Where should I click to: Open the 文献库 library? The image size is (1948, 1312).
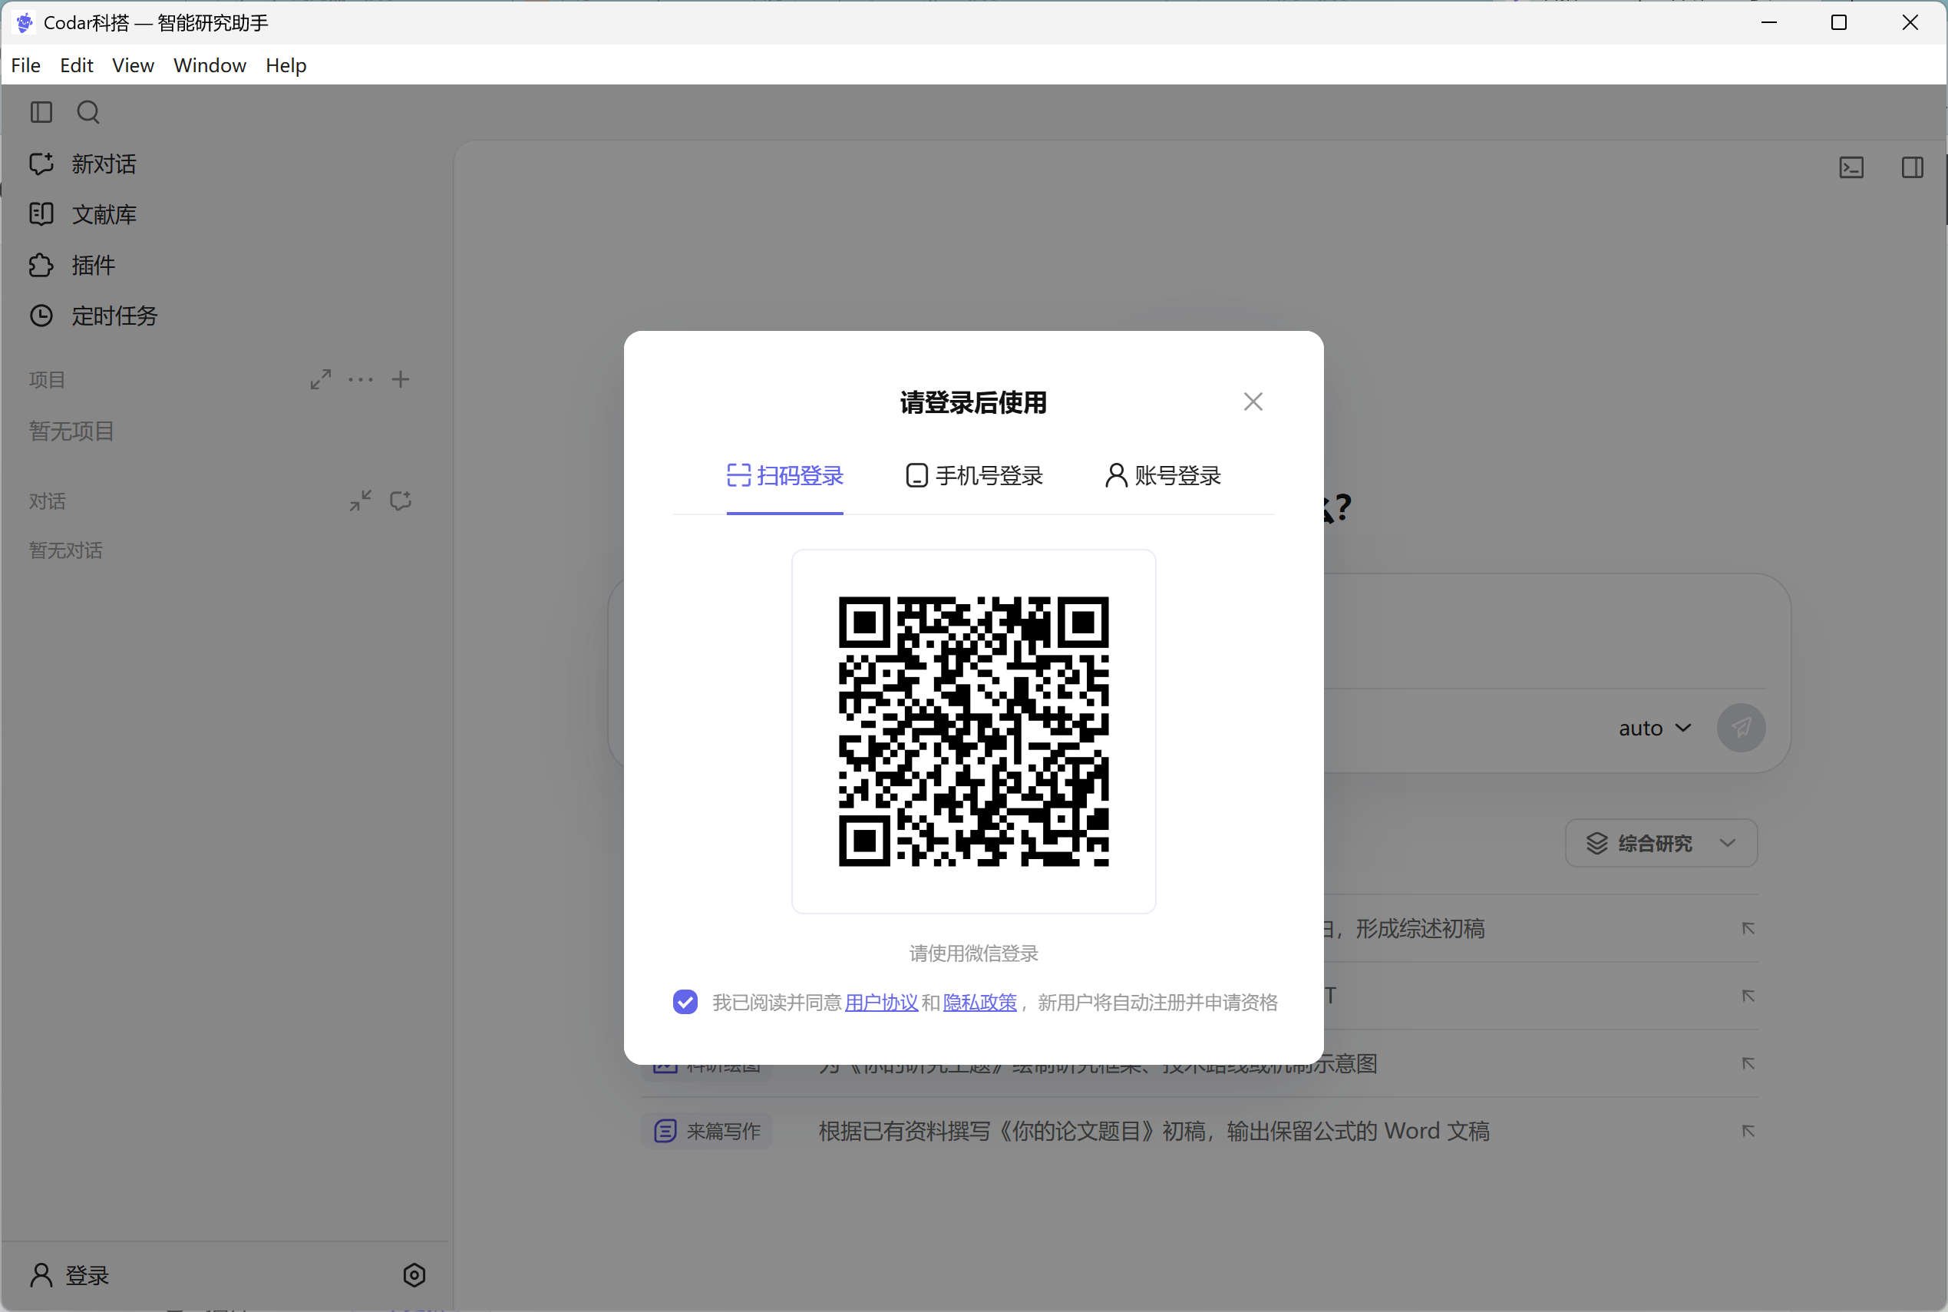click(82, 214)
